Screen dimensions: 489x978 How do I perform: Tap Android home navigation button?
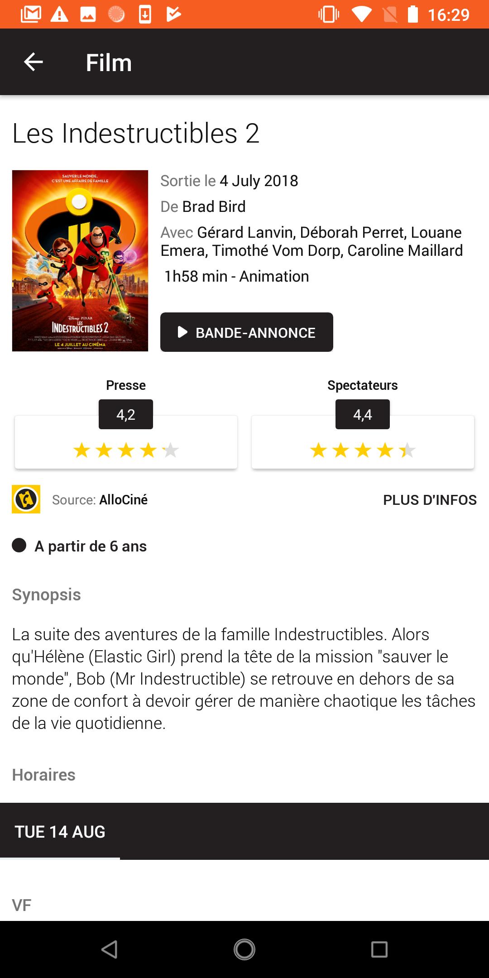pyautogui.click(x=244, y=949)
